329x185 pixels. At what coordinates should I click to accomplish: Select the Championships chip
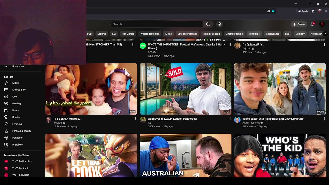coord(234,34)
